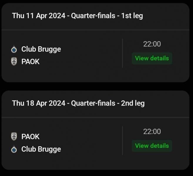The width and height of the screenshot is (193, 176).
Task: View details for the 18 Apr match
Action: (x=152, y=146)
